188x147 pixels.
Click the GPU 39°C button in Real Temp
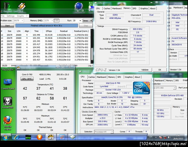point(27,79)
